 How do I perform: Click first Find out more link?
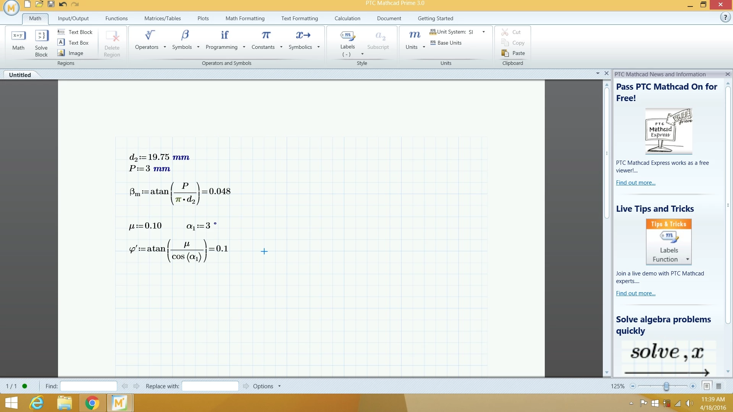(635, 183)
